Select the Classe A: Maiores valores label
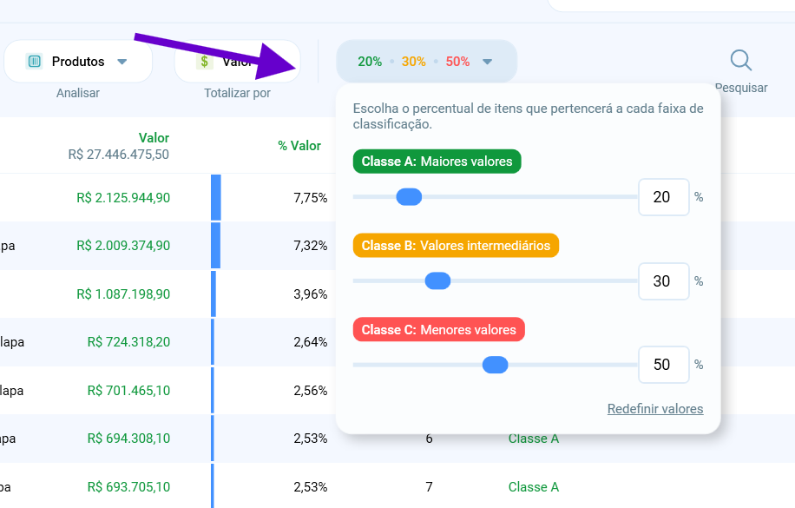Viewport: 795px width, 508px height. (437, 162)
